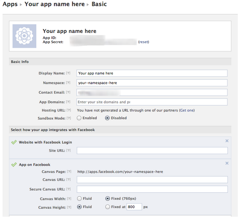Screen dimensions: 241x219
Task: Click the 'Select how your app integrates' header
Action: point(120,130)
